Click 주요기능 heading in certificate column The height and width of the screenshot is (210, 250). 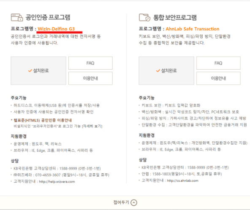[19, 98]
